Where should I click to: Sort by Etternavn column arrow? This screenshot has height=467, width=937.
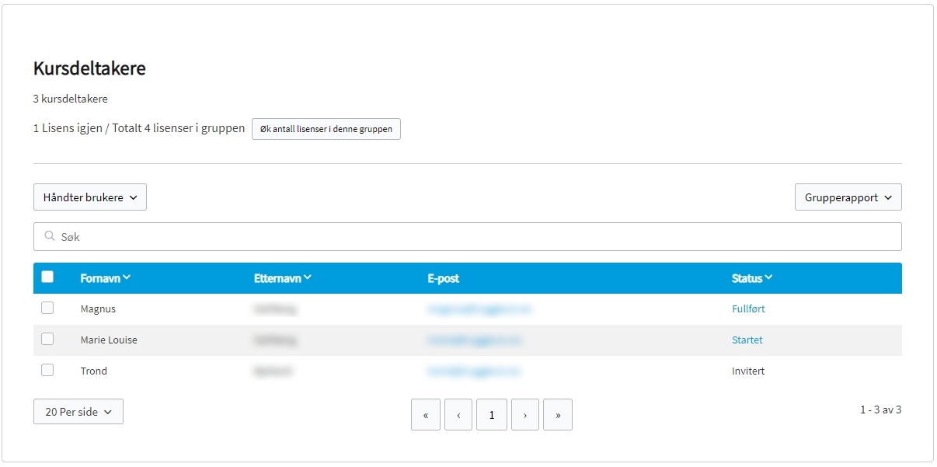point(308,278)
